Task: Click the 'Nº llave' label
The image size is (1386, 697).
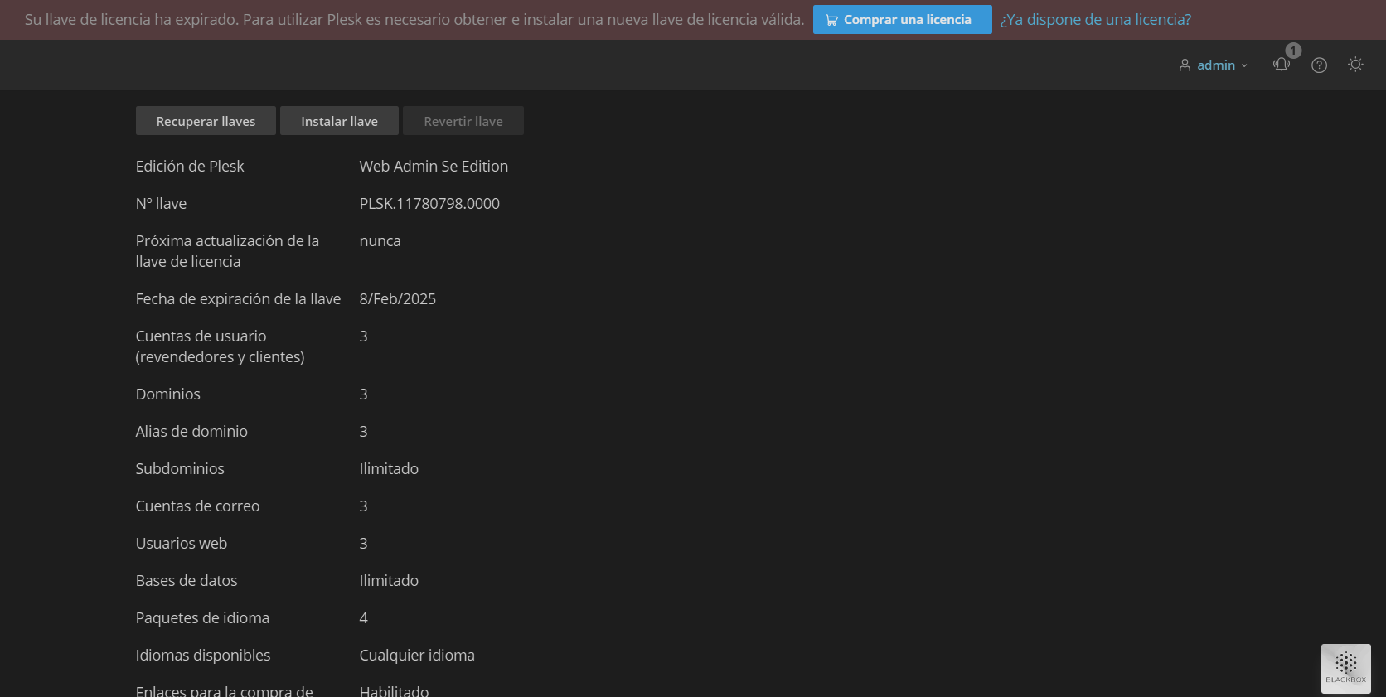Action: coord(161,203)
